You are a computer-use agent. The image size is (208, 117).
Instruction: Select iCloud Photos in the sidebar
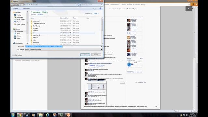point(20,24)
